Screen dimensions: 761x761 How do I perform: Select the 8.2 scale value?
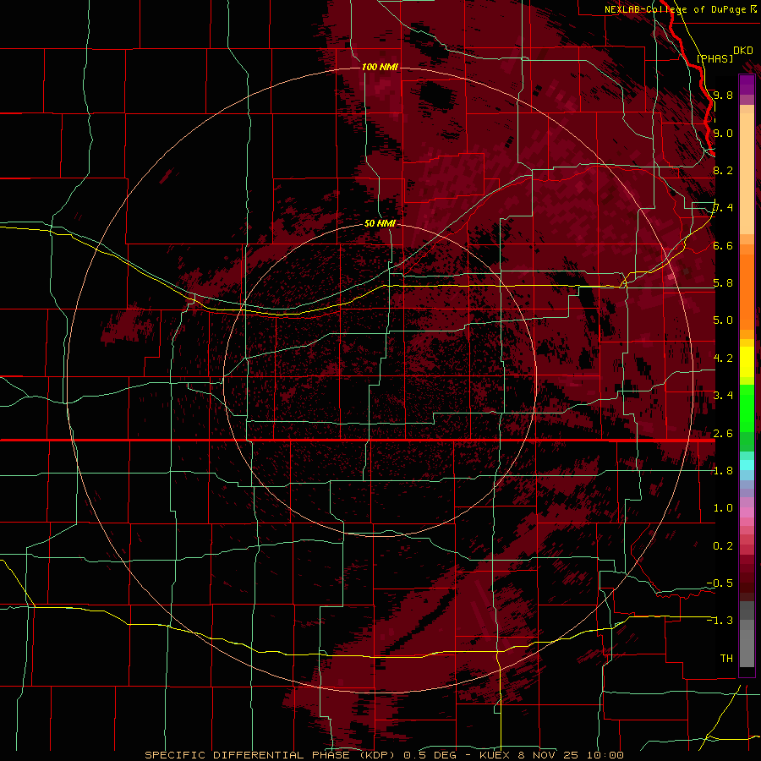click(x=723, y=171)
